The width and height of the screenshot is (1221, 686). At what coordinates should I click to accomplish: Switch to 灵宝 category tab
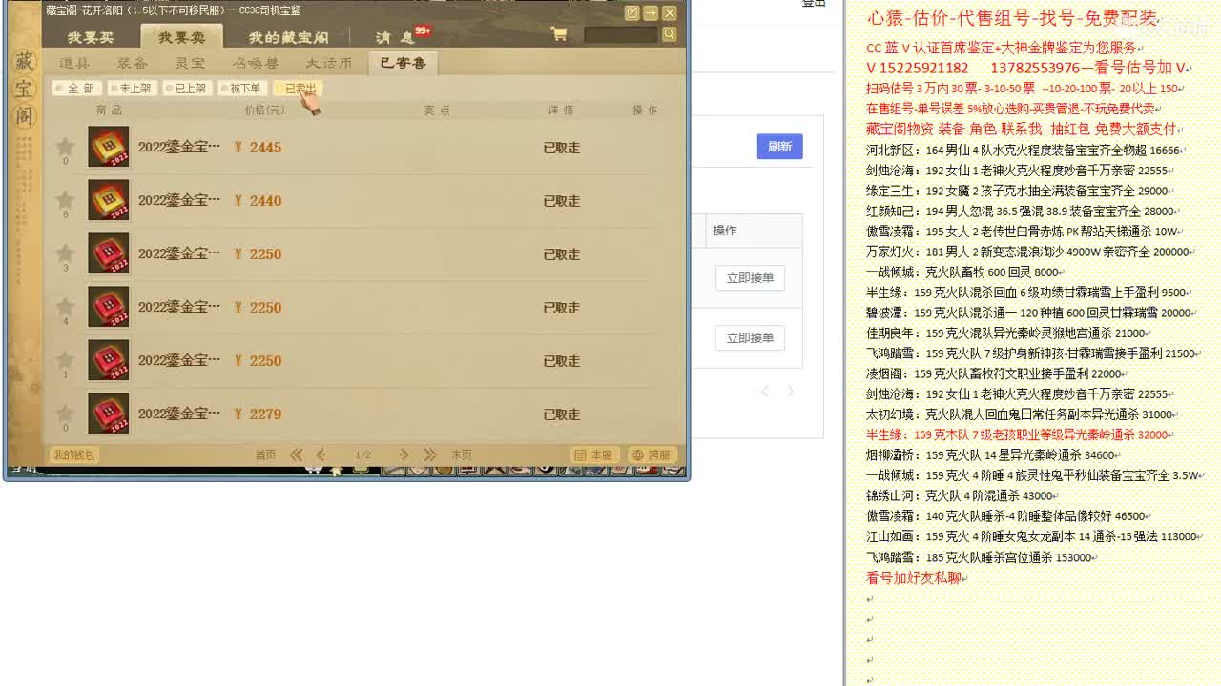(190, 63)
